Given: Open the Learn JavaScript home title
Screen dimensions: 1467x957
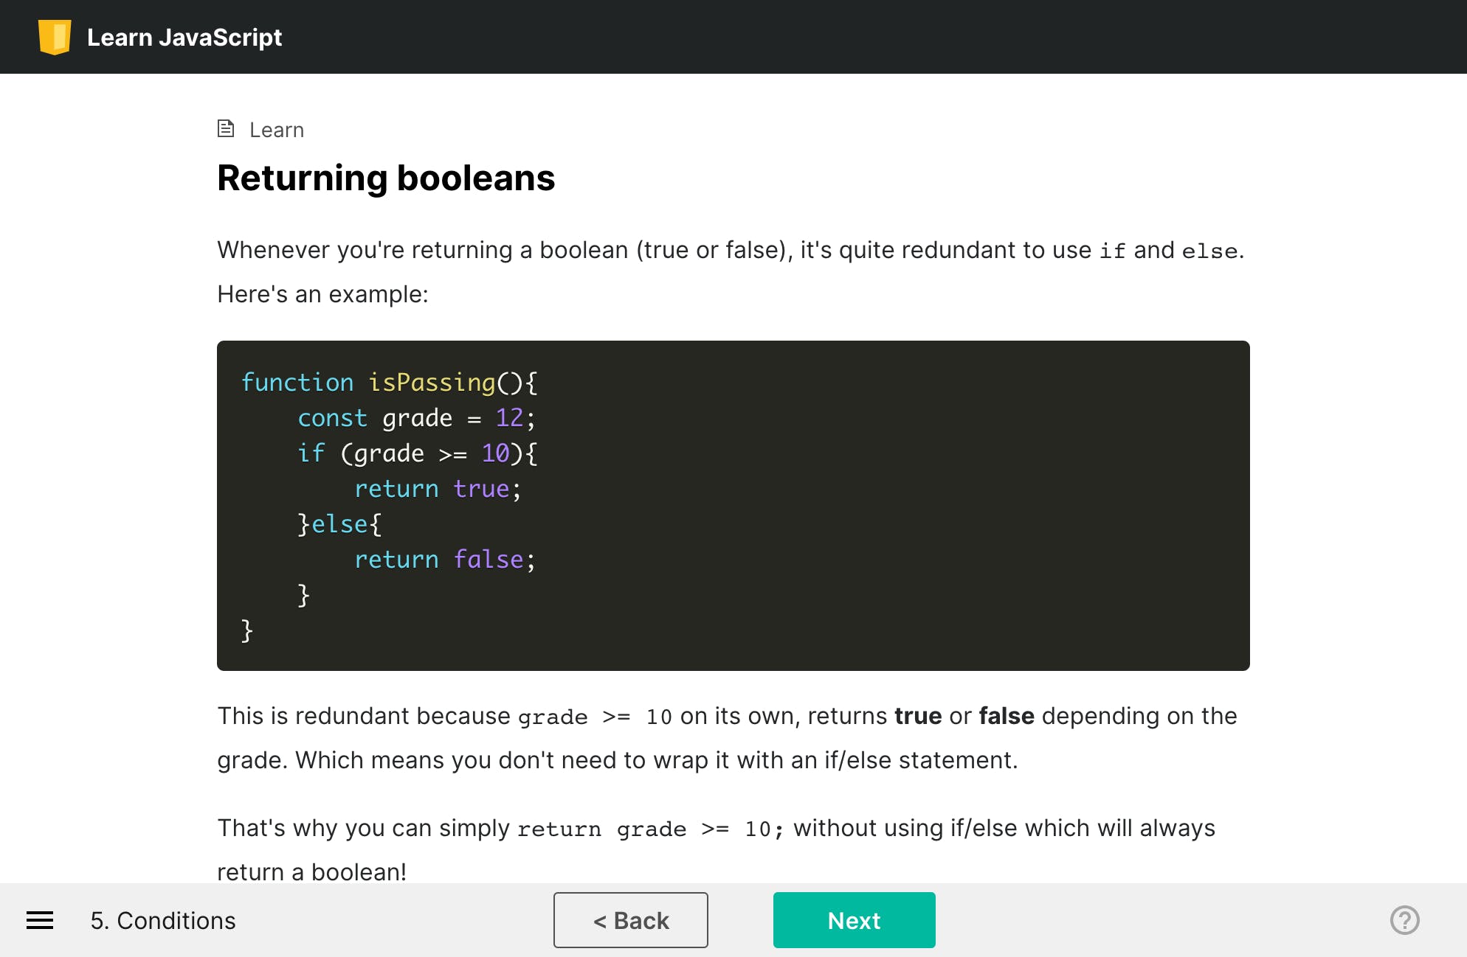Looking at the screenshot, I should point(184,37).
